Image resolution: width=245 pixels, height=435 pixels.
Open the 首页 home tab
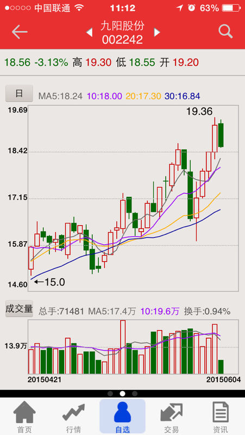click(24, 417)
